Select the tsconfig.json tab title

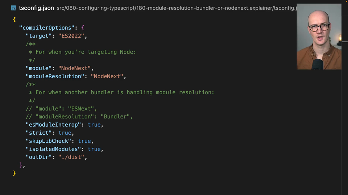pyautogui.click(x=36, y=8)
